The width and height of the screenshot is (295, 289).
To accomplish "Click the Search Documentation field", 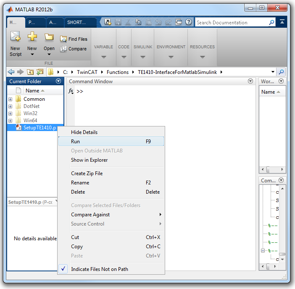I will click(232, 23).
